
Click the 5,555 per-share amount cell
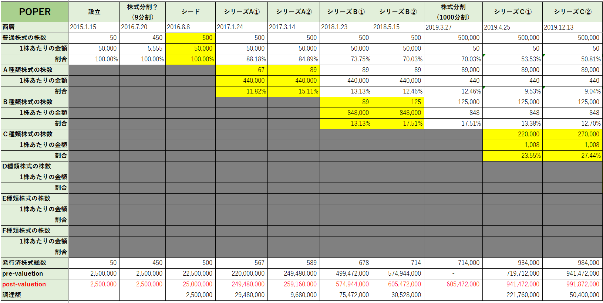[x=142, y=48]
